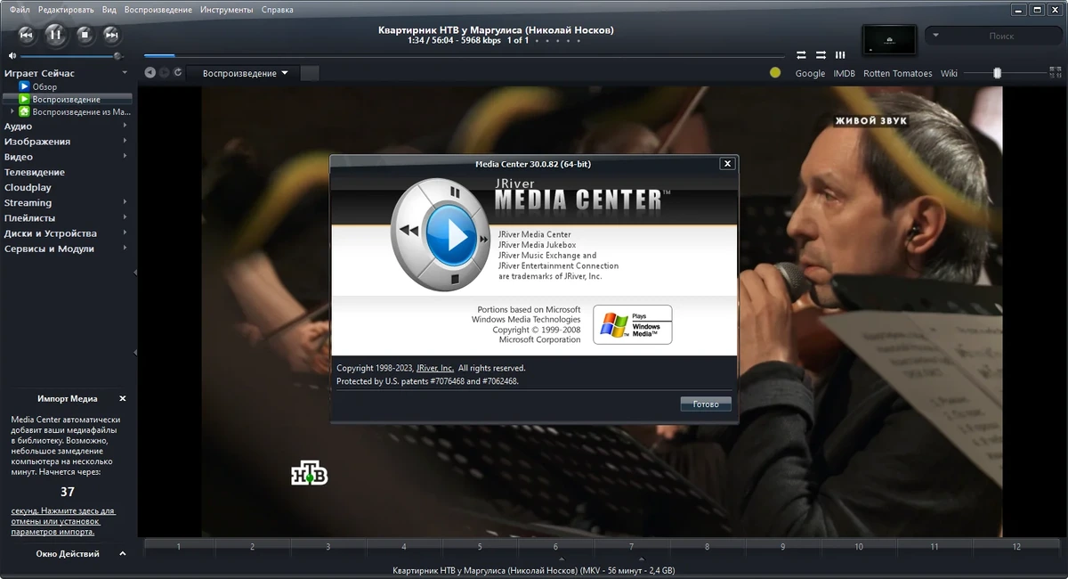Open the Воспроизведение view dropdown
Screen dimensions: 1068x579
[246, 73]
